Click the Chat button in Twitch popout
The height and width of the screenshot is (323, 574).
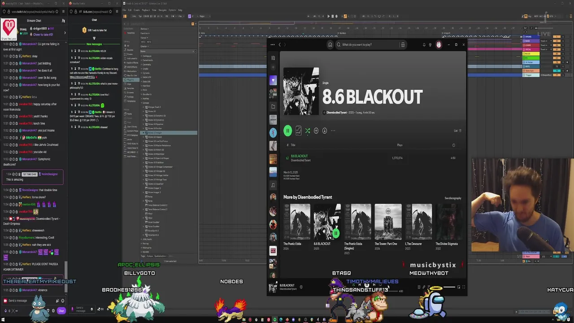(x=61, y=310)
